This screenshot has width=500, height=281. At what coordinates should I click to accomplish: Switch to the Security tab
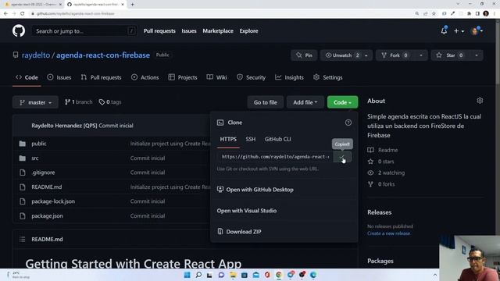(x=251, y=77)
